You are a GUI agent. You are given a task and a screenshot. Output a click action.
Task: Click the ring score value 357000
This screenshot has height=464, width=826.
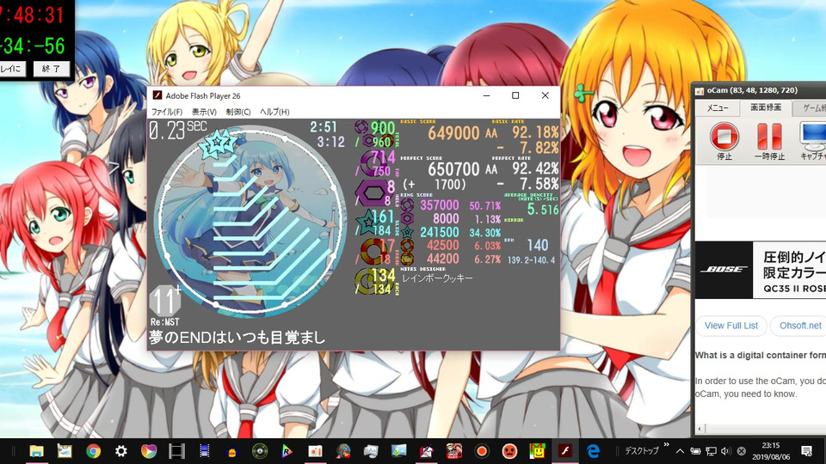tap(440, 205)
